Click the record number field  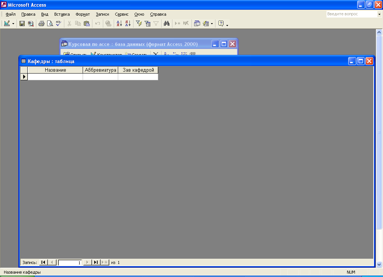tap(70, 262)
